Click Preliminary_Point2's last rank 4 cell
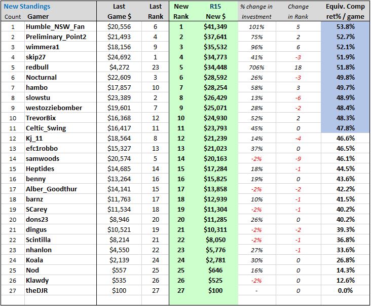The image size is (371, 306). point(156,37)
